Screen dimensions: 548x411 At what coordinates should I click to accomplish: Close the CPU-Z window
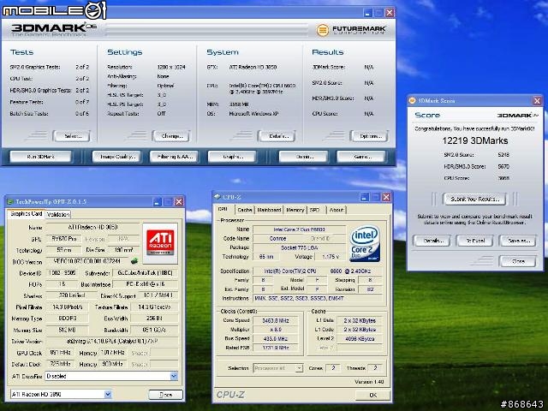[x=386, y=197]
